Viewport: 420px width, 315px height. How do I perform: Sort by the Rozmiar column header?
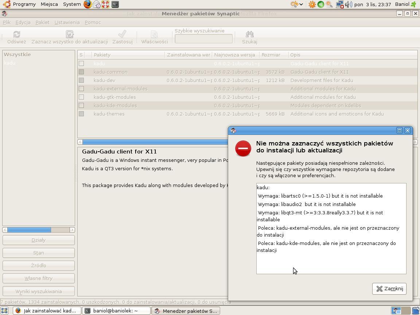(274, 55)
